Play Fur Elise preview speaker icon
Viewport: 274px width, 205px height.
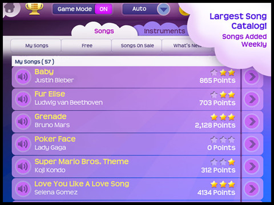click(x=23, y=99)
